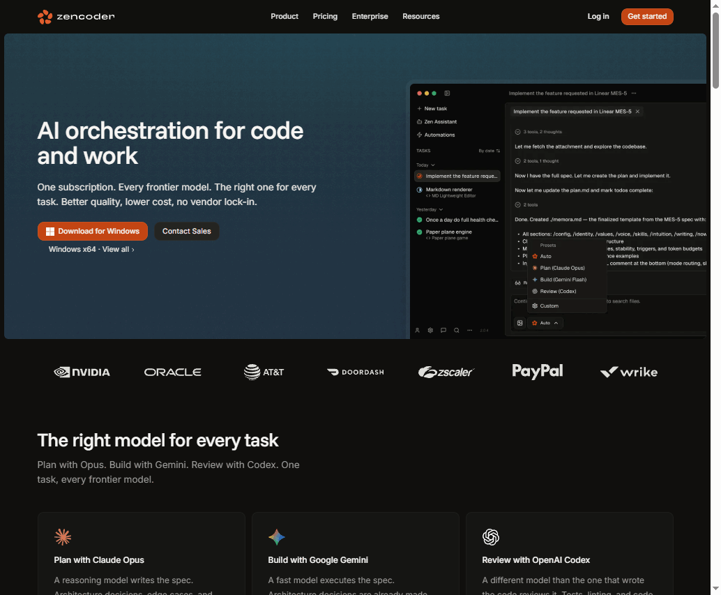Open the 'Windows x64 · View all' link

click(x=91, y=249)
